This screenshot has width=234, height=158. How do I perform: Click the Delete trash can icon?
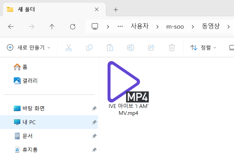[172, 48]
